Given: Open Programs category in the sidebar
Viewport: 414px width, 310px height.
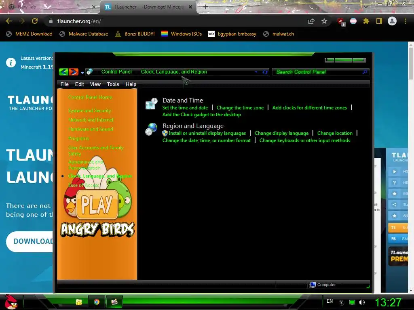Looking at the screenshot, I should [x=78, y=138].
